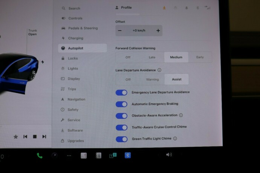Increase speed offset with plus button
This screenshot has width=260, height=173.
(158, 31)
